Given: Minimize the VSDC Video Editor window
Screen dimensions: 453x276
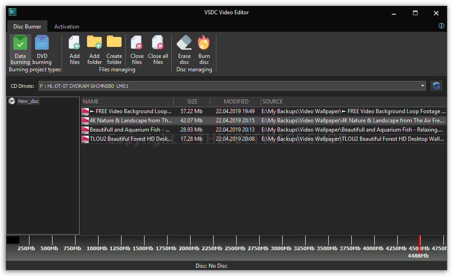Looking at the screenshot, I should click(394, 13).
